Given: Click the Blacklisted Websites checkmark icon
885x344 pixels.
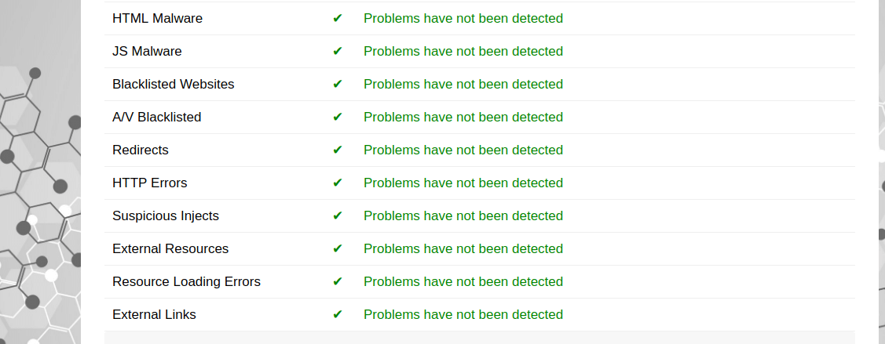Looking at the screenshot, I should (338, 84).
